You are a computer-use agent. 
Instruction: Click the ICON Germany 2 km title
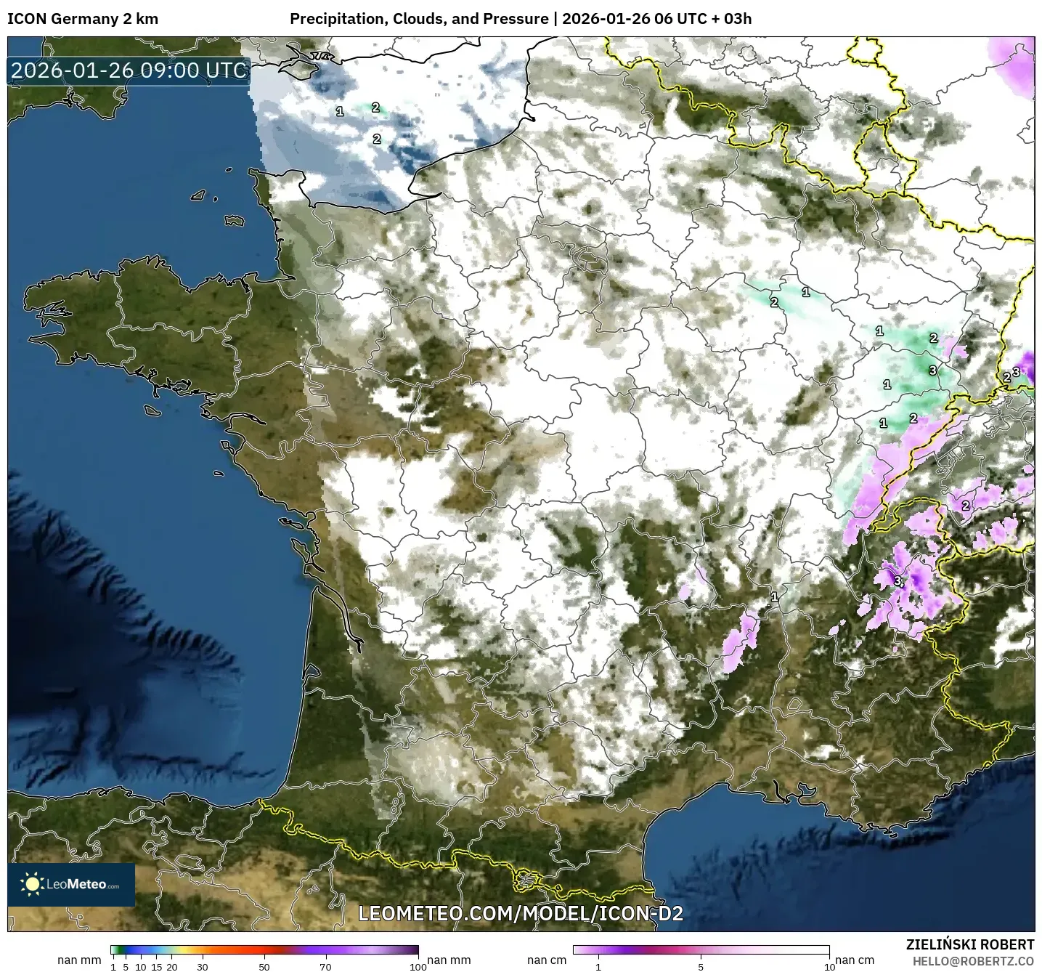pyautogui.click(x=83, y=19)
